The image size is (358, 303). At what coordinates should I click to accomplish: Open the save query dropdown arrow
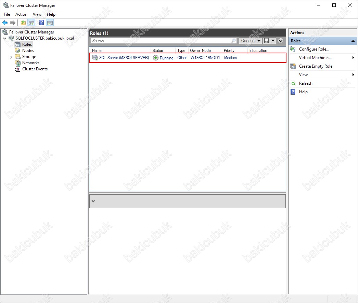[x=273, y=41]
